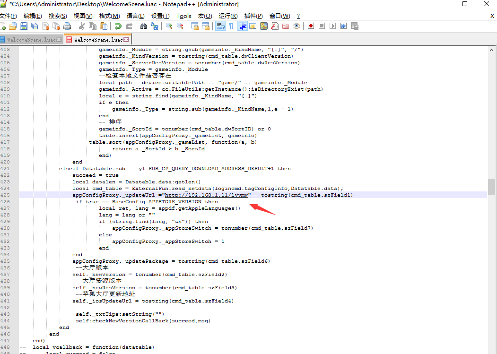Start macro recording with red dot icon

pos(311,26)
